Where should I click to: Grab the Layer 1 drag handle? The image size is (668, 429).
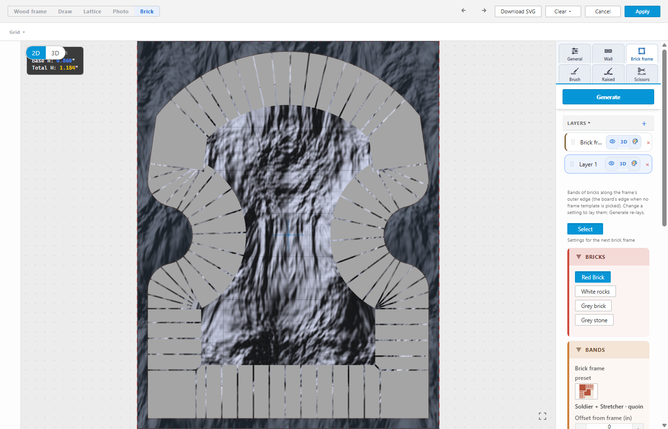tap(572, 164)
